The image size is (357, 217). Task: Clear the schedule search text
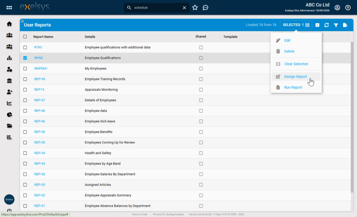(x=184, y=8)
